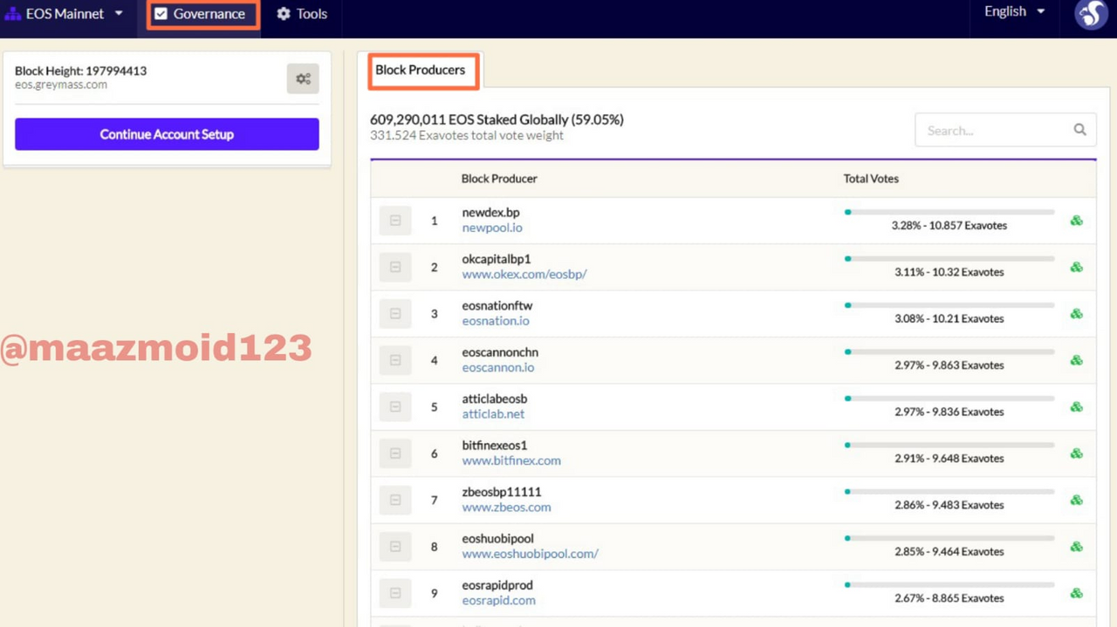Open connection settings gears button
The height and width of the screenshot is (627, 1117).
pos(303,78)
